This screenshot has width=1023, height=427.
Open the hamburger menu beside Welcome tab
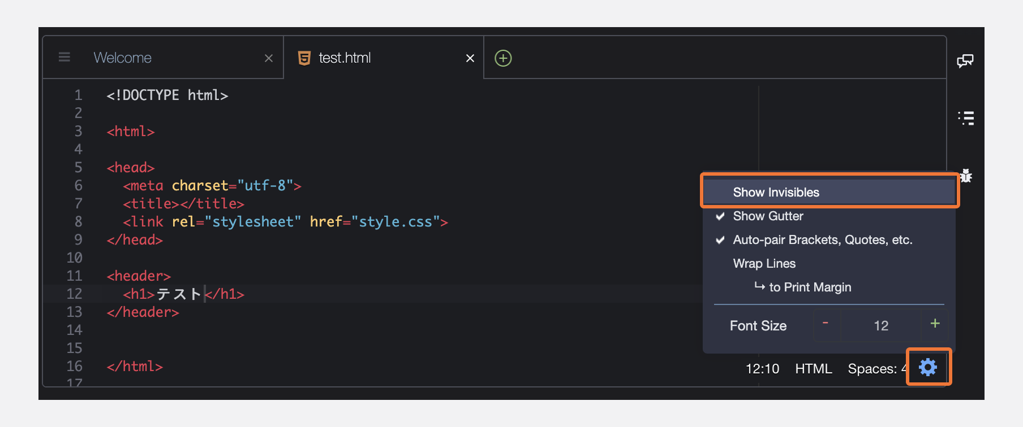coord(65,58)
